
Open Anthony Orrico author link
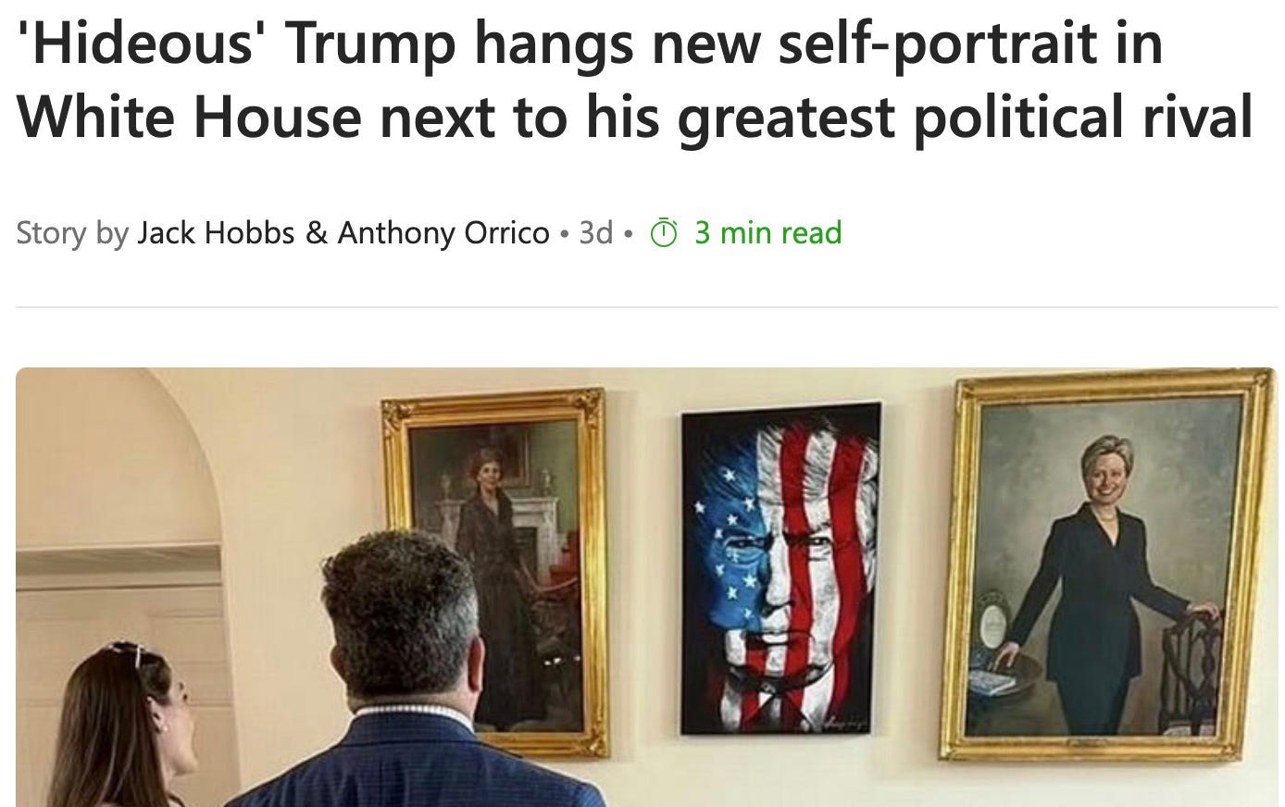tap(443, 232)
